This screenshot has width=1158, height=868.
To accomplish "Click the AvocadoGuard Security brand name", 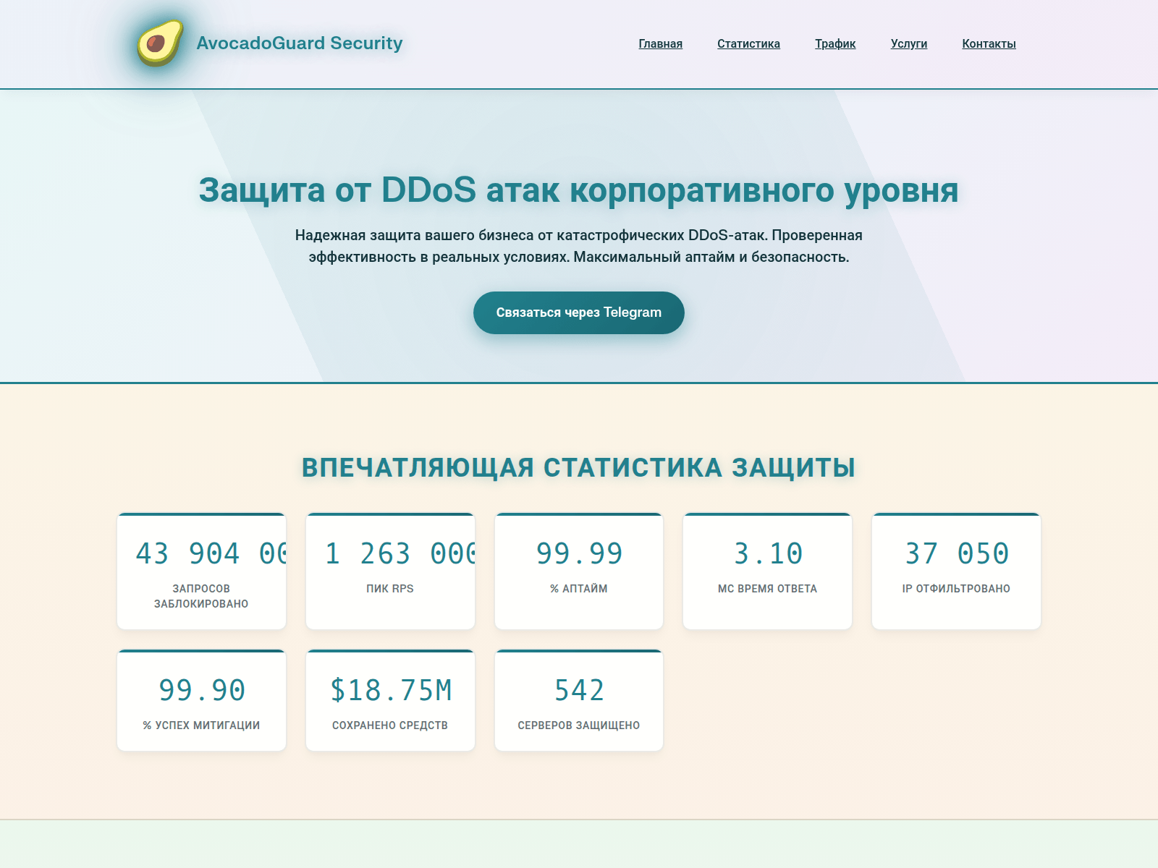I will 300,43.
